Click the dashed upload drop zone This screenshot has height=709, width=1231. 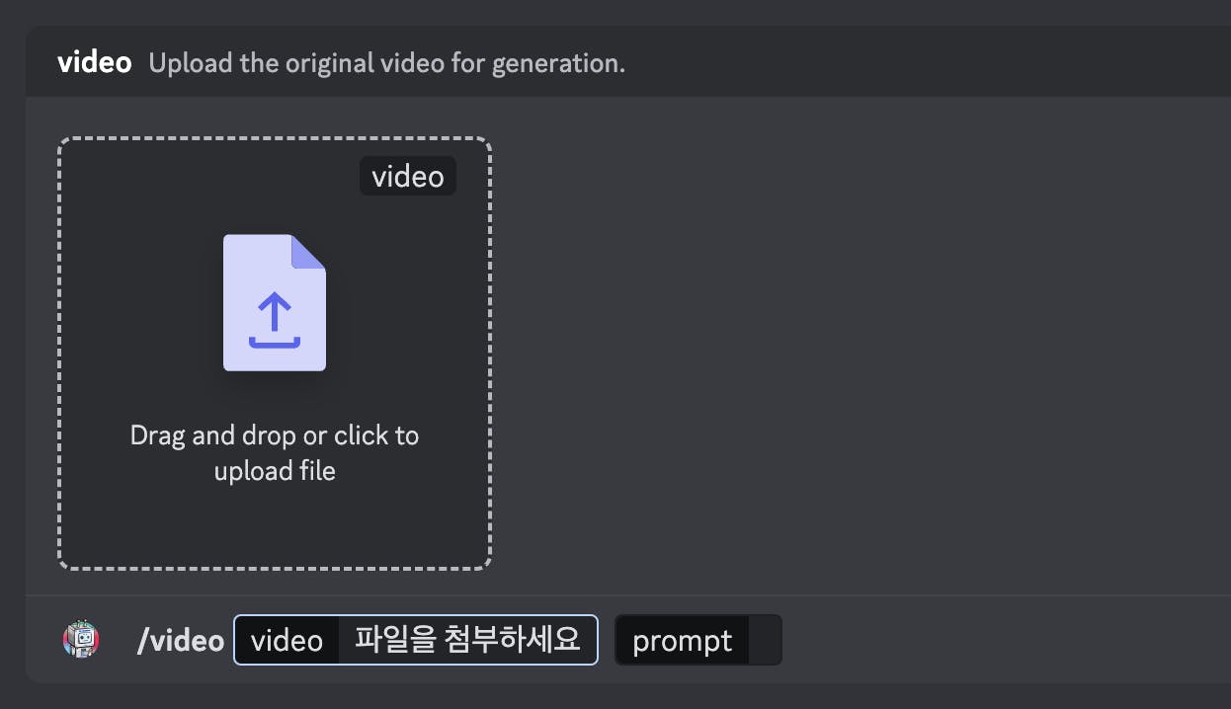click(275, 354)
